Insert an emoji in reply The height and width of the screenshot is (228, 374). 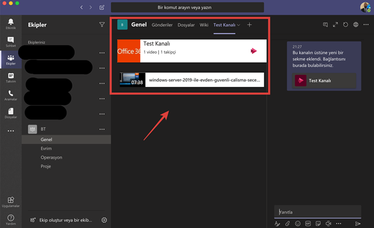pos(298,224)
